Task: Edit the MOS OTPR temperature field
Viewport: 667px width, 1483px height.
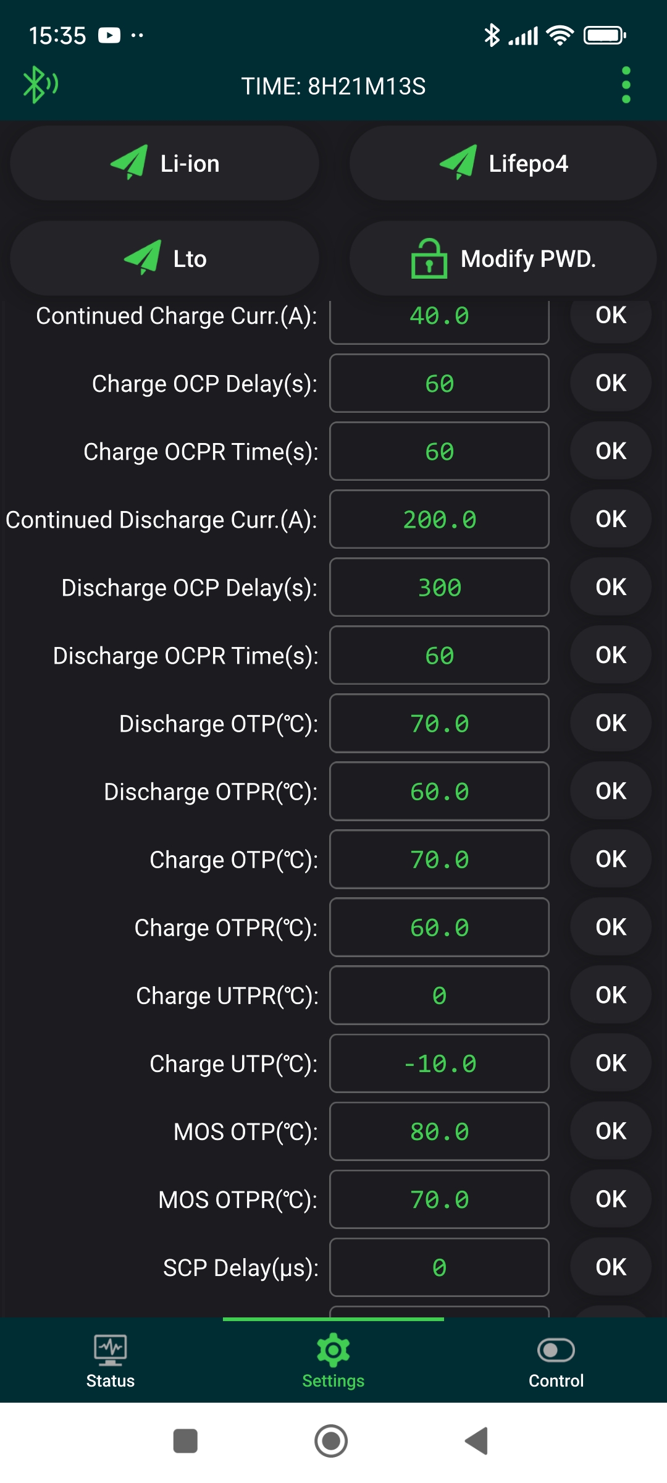Action: click(x=439, y=1199)
